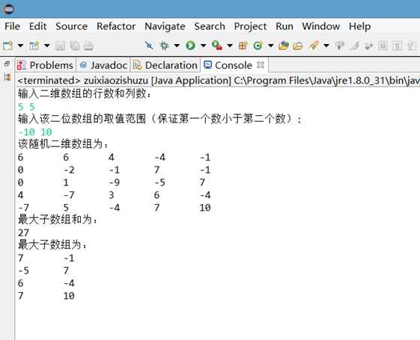Open the New Java Class dropdown arrow
The image size is (420, 340).
[271, 46]
